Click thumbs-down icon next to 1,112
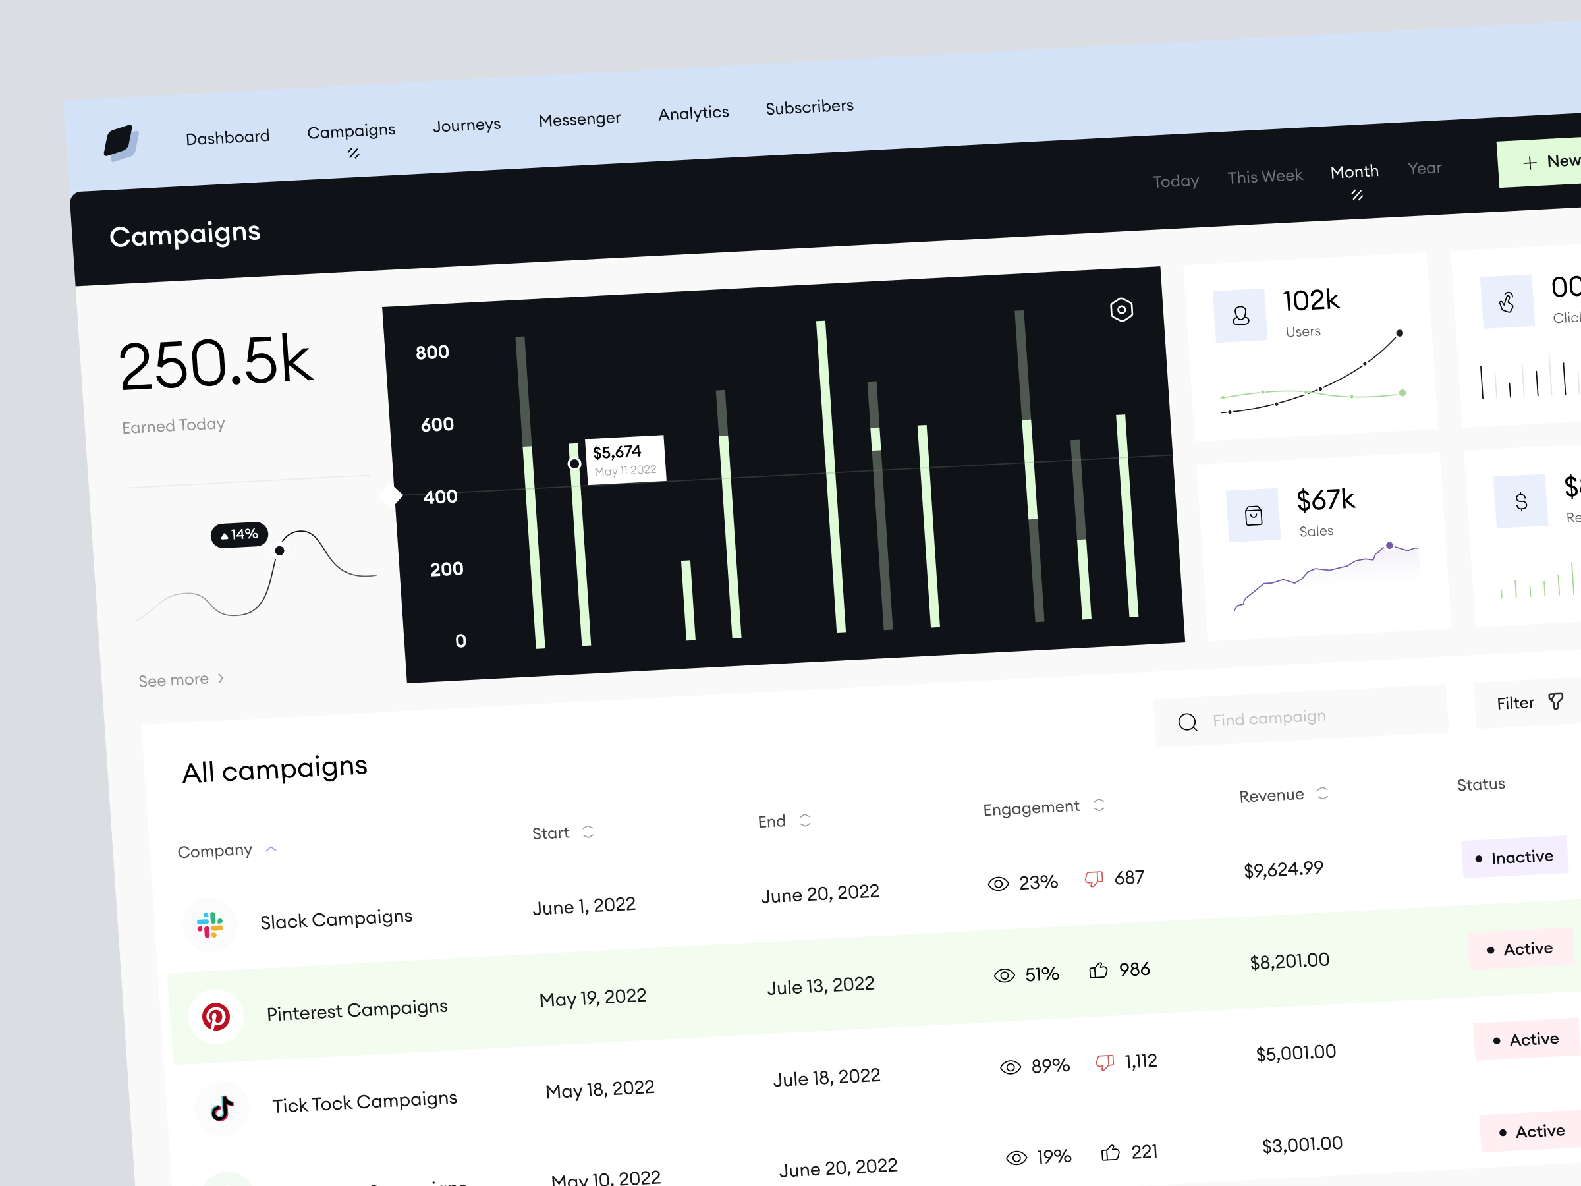This screenshot has height=1186, width=1581. (x=1105, y=1062)
